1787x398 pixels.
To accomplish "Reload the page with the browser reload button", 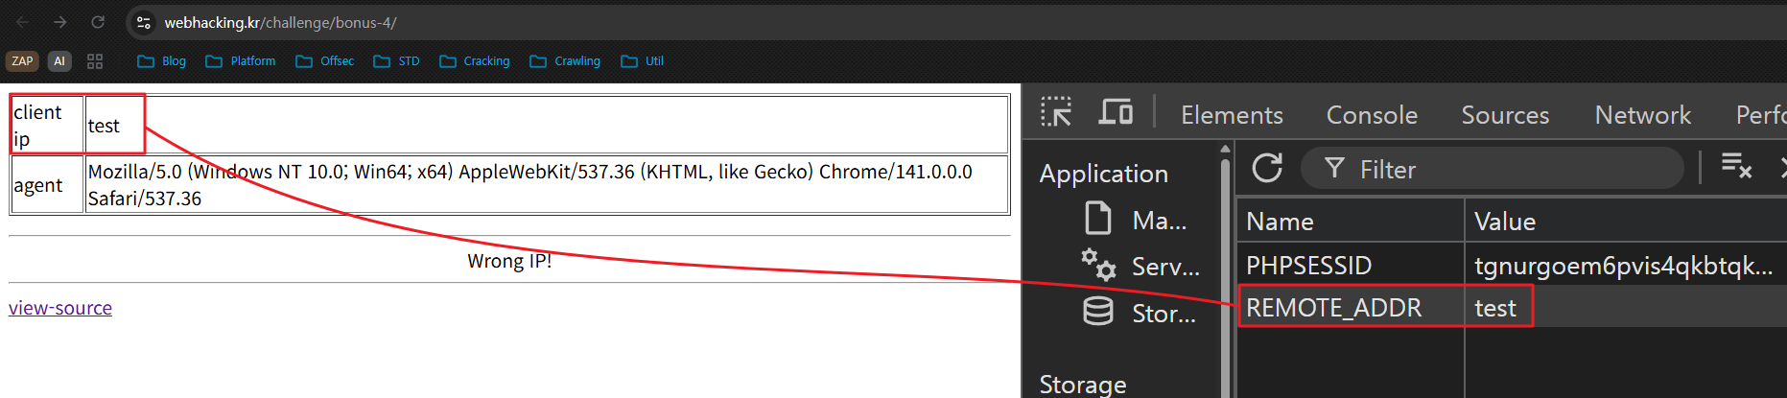I will click(98, 22).
